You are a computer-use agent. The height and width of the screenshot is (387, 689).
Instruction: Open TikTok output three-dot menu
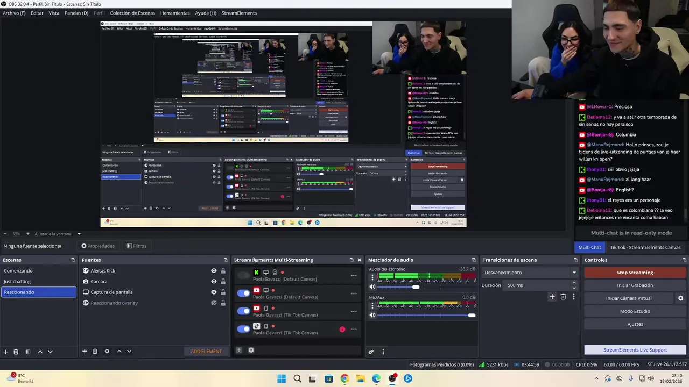354,329
